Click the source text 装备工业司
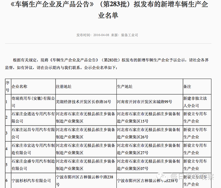221x188 pixels. pyautogui.click(x=129, y=35)
